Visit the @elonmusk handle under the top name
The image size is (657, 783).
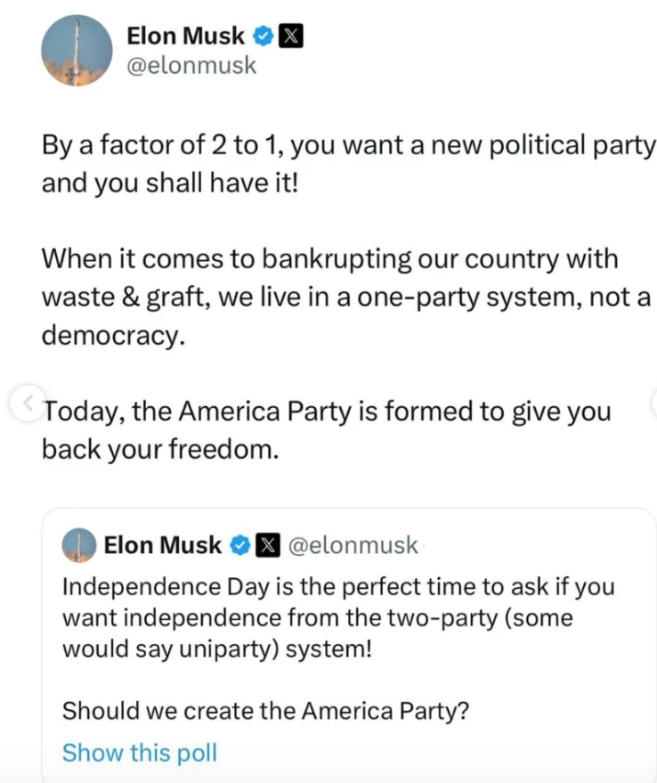192,65
